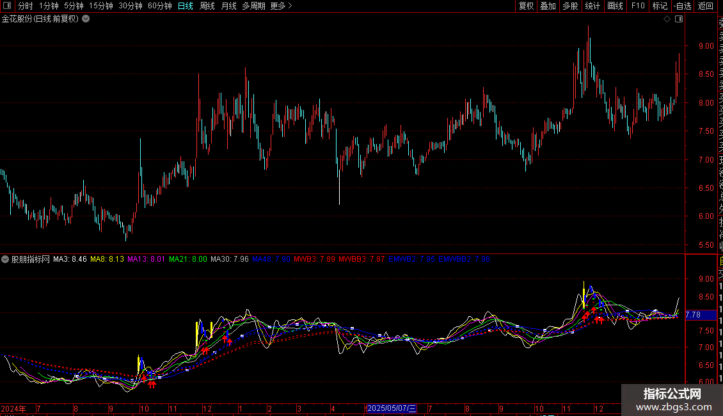Click the MA13: 8.01 magenta label

146,259
